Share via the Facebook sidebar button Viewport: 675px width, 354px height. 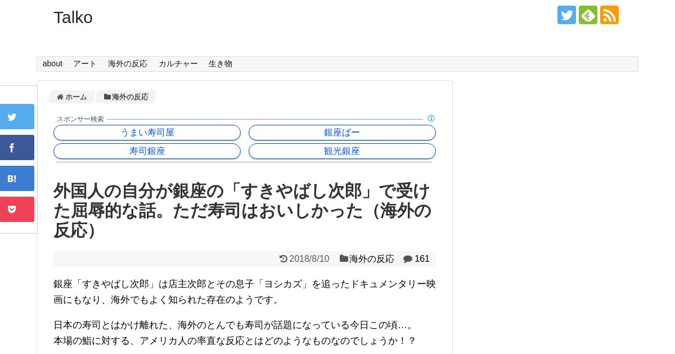17,148
